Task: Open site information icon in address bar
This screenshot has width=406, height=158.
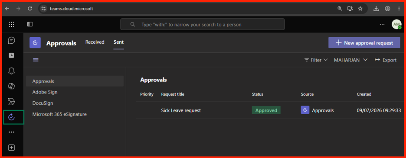Action: click(x=43, y=9)
